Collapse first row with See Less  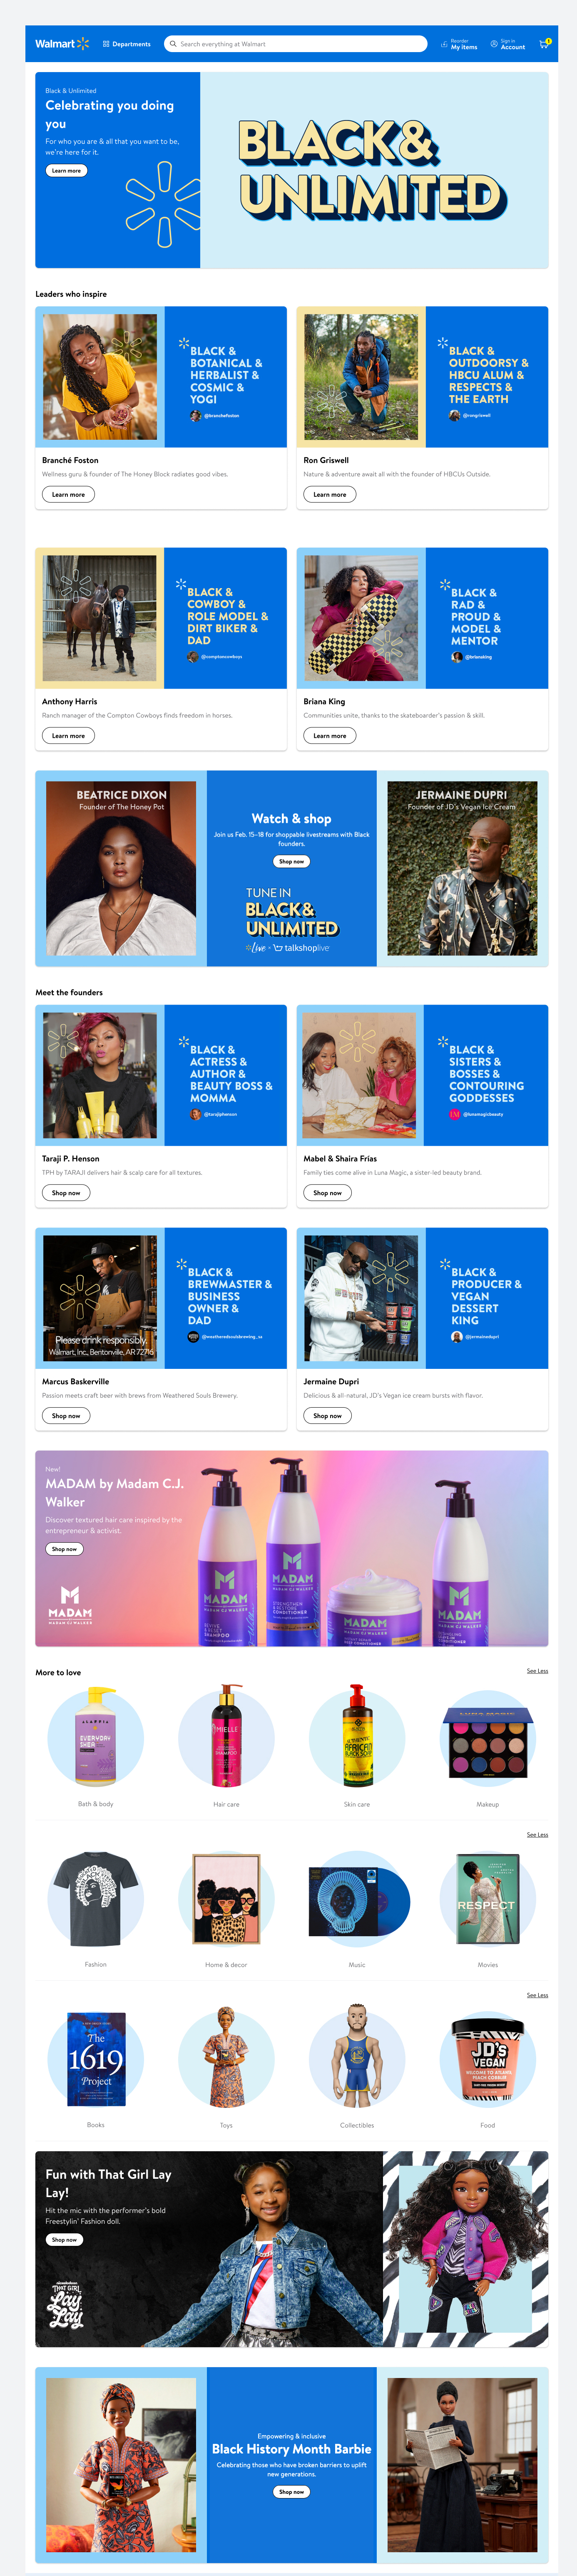537,1671
